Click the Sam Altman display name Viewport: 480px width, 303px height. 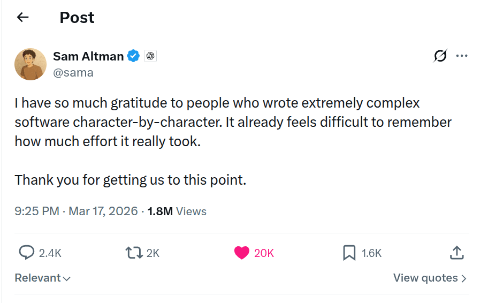pos(88,56)
